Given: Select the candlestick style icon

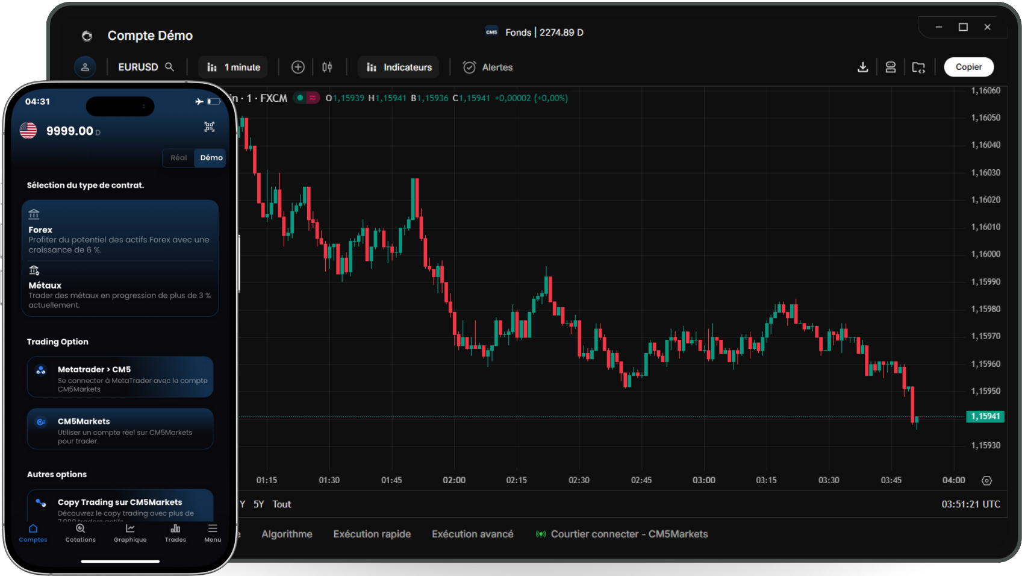Looking at the screenshot, I should pos(327,67).
